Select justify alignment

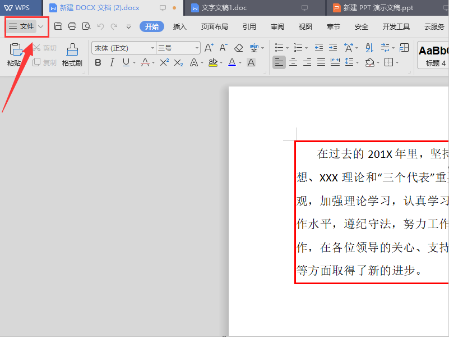321,62
